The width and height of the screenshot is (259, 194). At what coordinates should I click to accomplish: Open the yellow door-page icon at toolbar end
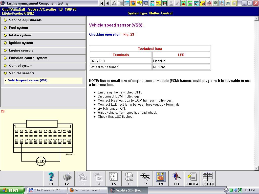tap(234, 3)
